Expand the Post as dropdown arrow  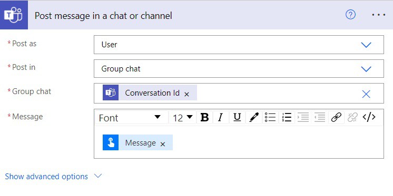point(366,45)
